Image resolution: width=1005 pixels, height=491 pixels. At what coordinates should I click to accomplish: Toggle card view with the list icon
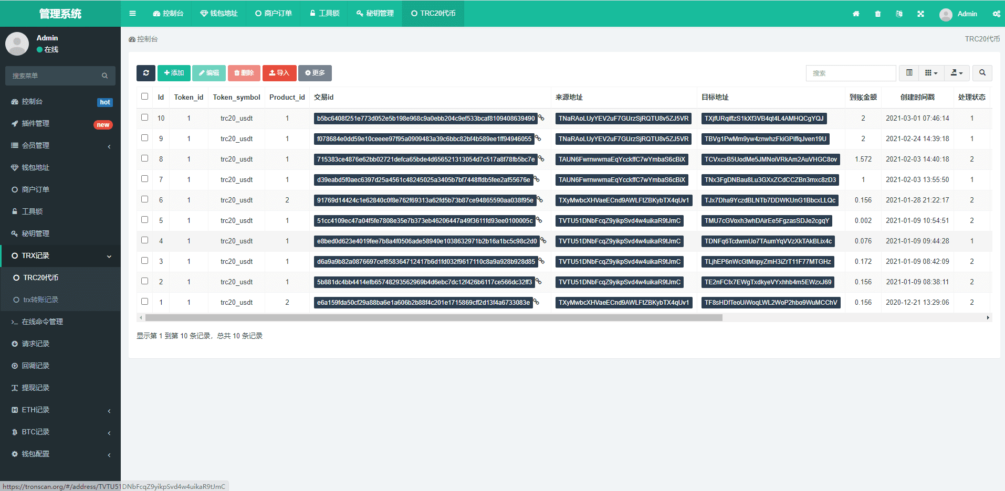tap(909, 73)
